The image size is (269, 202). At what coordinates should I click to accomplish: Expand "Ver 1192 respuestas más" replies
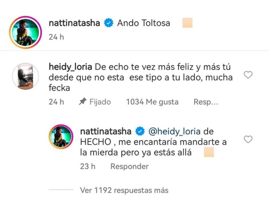[124, 190]
